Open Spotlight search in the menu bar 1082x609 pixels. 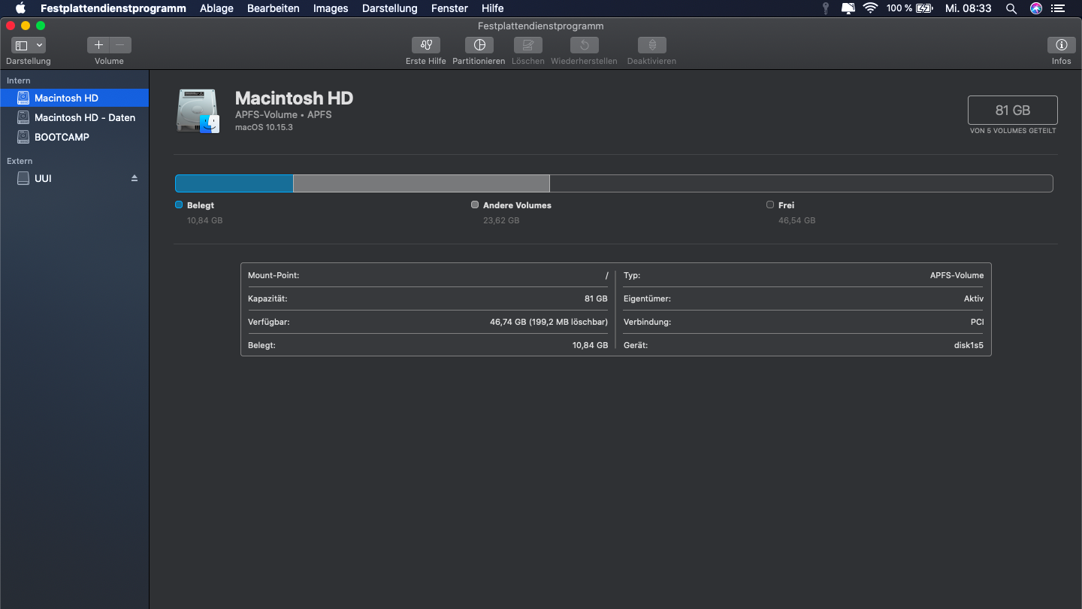1011,8
